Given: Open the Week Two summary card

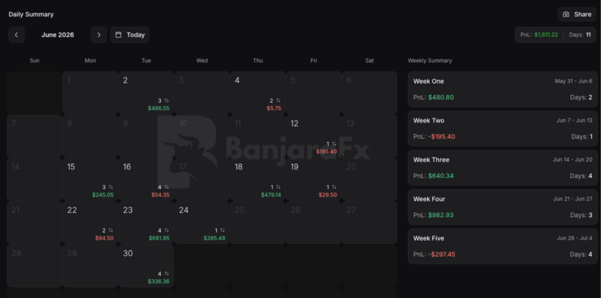Looking at the screenshot, I should coord(502,128).
